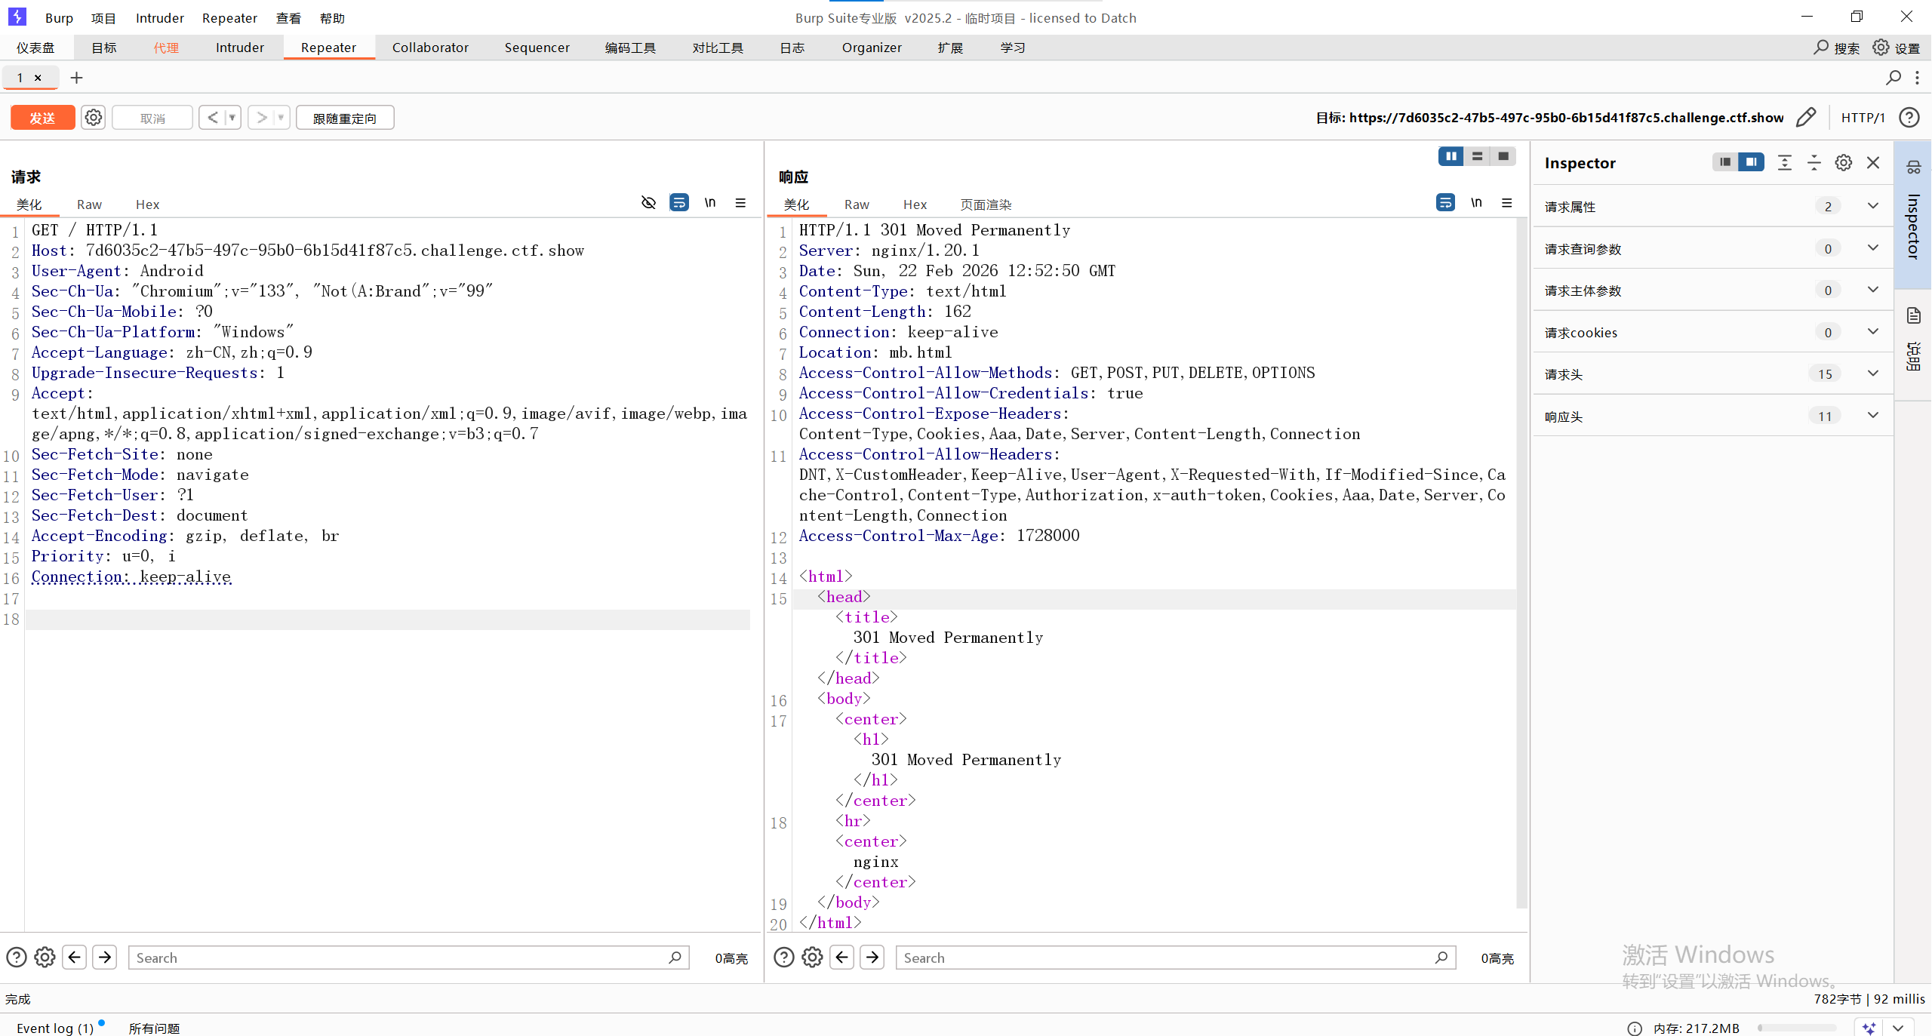Open Repeater send options gear icon
This screenshot has height=1036, width=1932.
coord(94,118)
